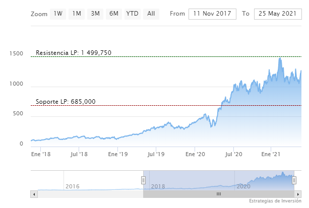Show All data range
The image size is (309, 208).
(x=151, y=14)
